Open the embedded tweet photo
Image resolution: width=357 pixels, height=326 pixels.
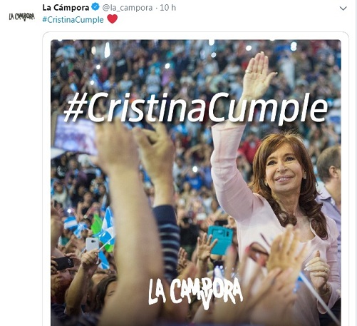pyautogui.click(x=196, y=183)
